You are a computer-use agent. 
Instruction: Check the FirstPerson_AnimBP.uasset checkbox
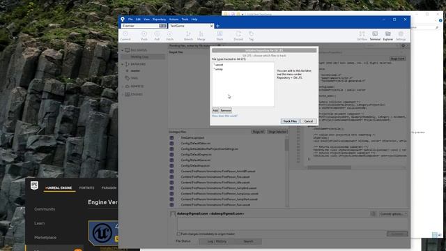click(x=171, y=172)
